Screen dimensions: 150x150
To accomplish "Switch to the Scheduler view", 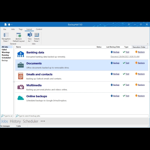I will coord(31,121).
